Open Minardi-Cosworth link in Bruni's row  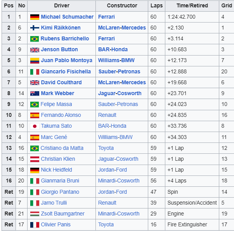tap(119, 181)
